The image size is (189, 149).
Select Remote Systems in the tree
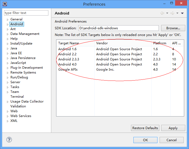[23, 72]
